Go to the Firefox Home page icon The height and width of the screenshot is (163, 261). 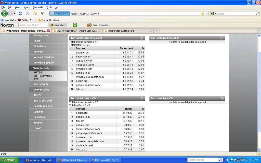[35, 13]
